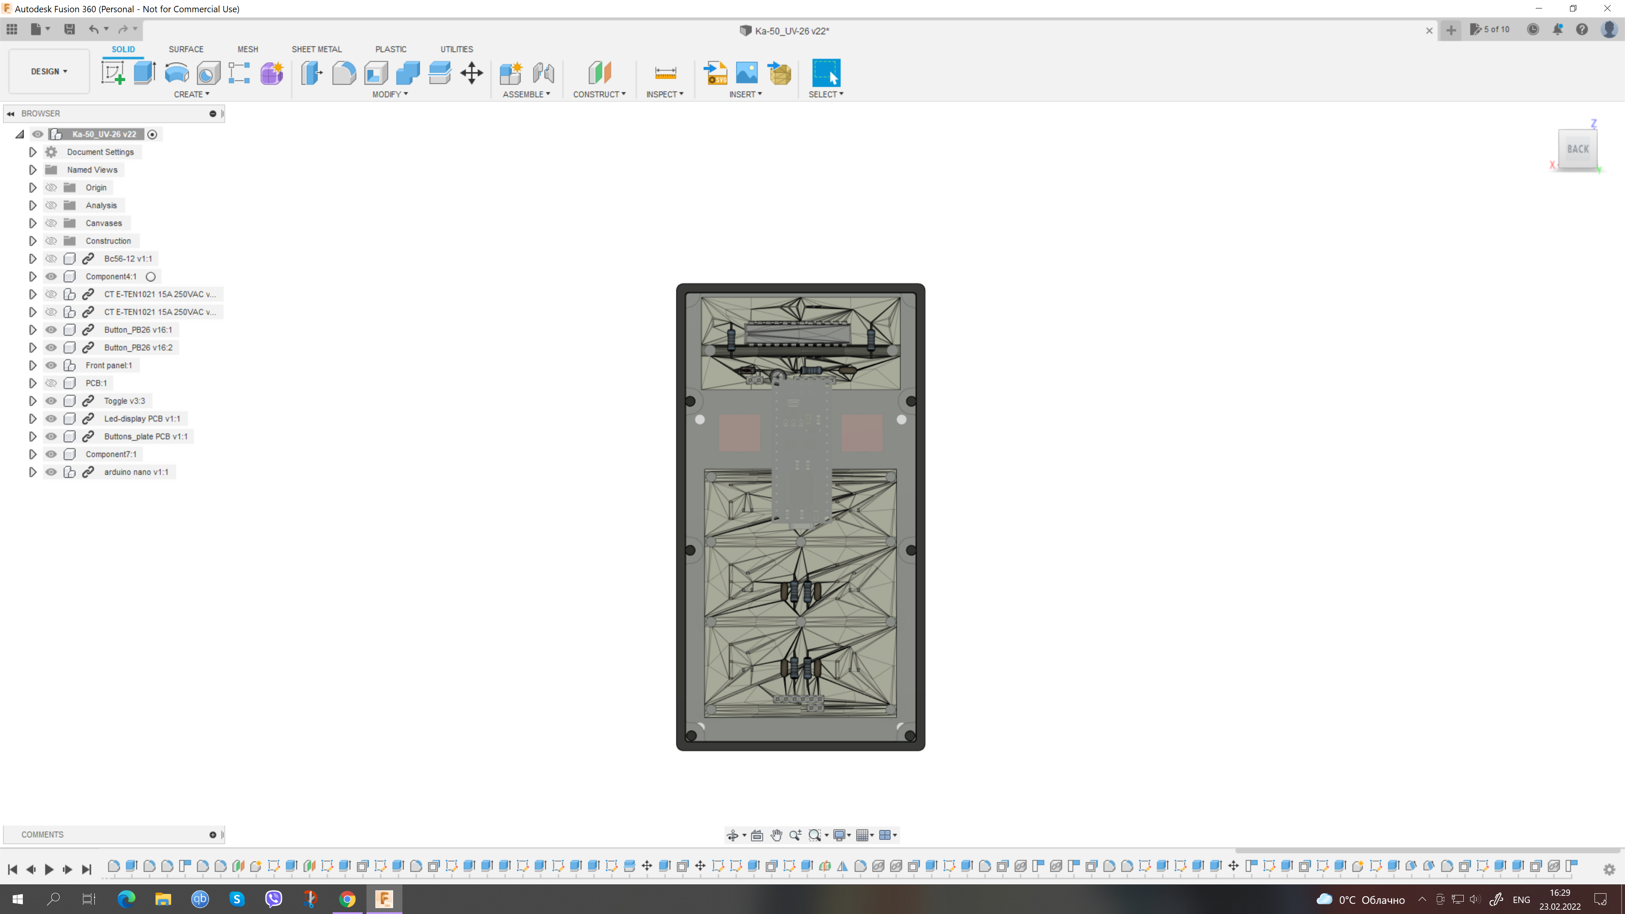Image resolution: width=1625 pixels, height=914 pixels.
Task: Activate the Fillet tool
Action: click(344, 72)
